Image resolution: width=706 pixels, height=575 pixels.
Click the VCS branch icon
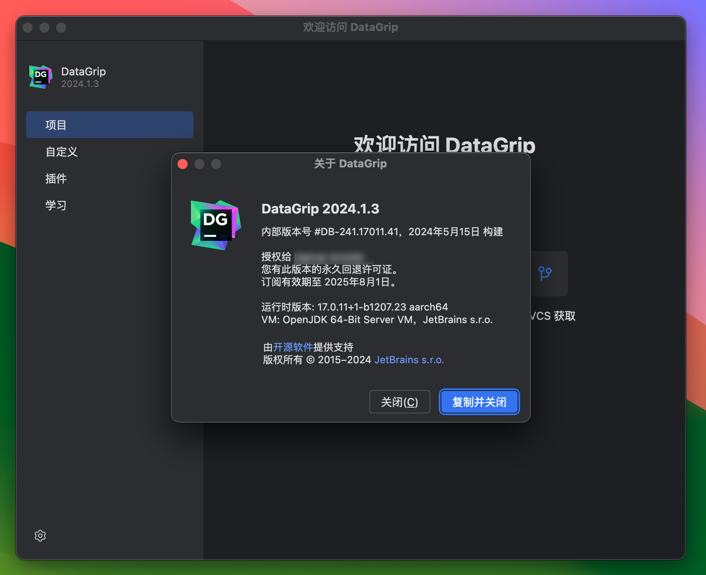pyautogui.click(x=545, y=274)
